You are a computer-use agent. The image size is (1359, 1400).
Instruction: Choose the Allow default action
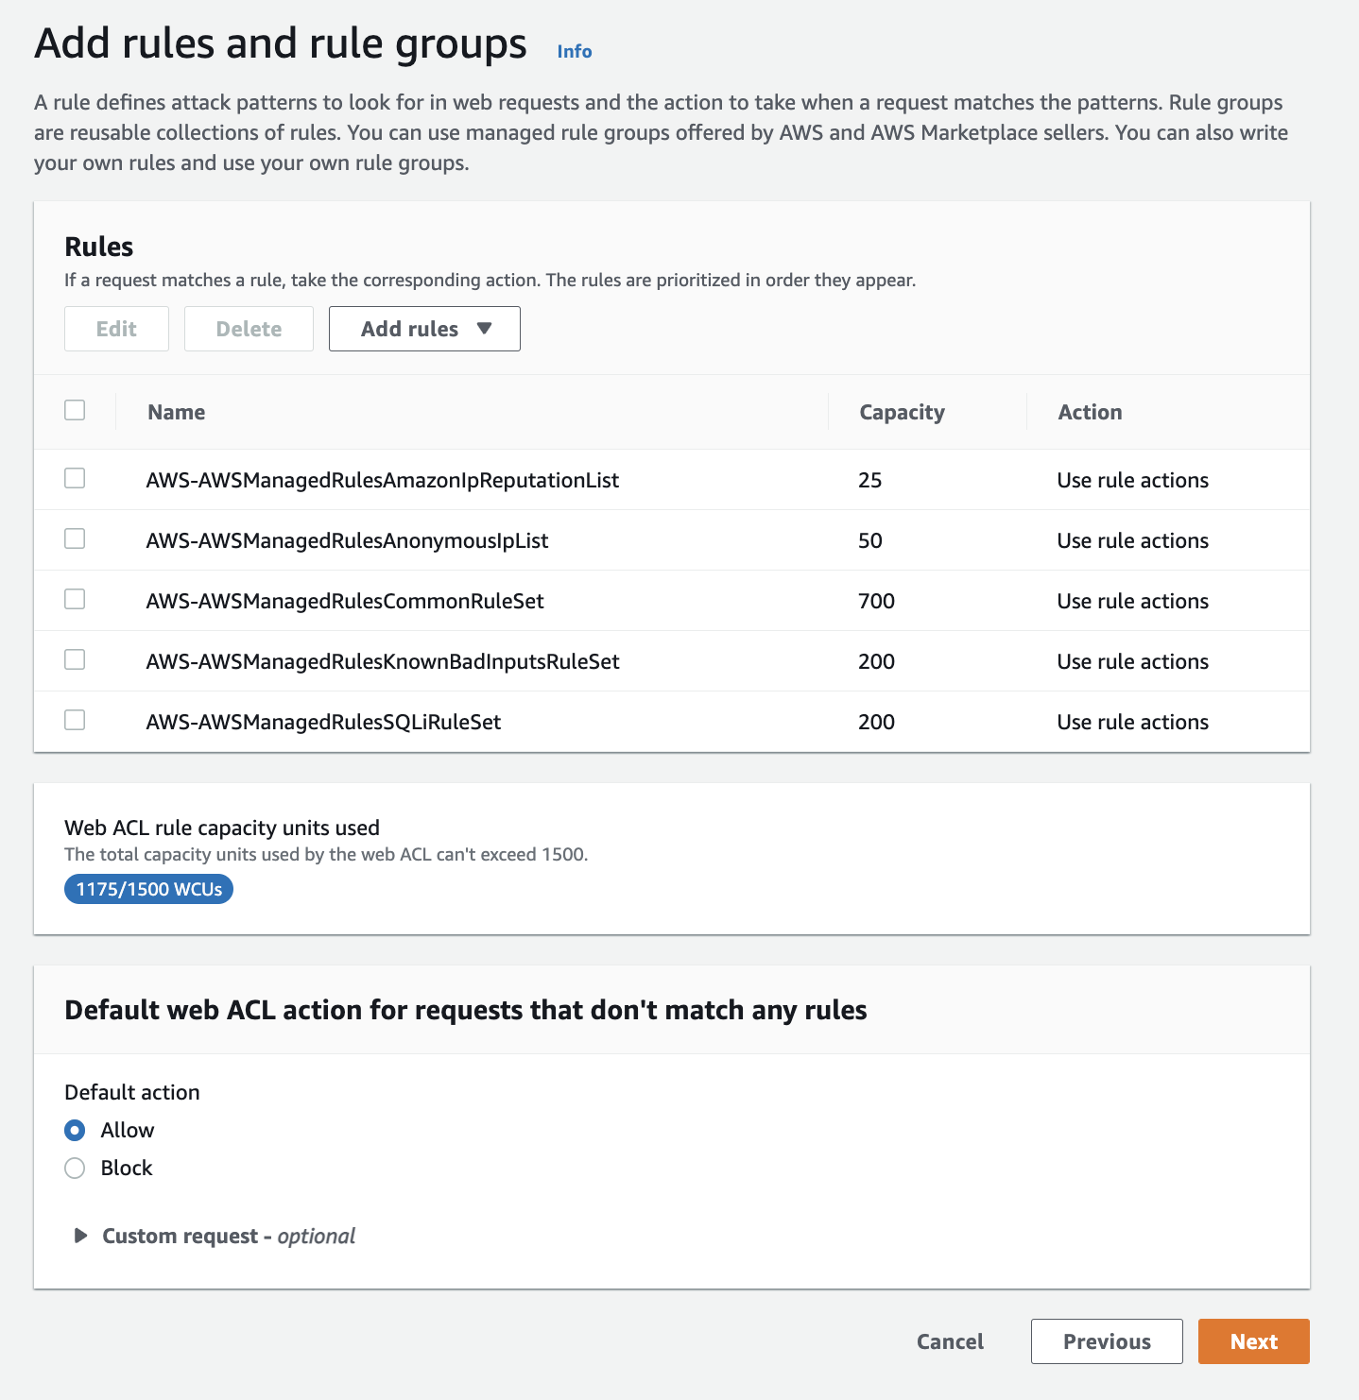(75, 1130)
